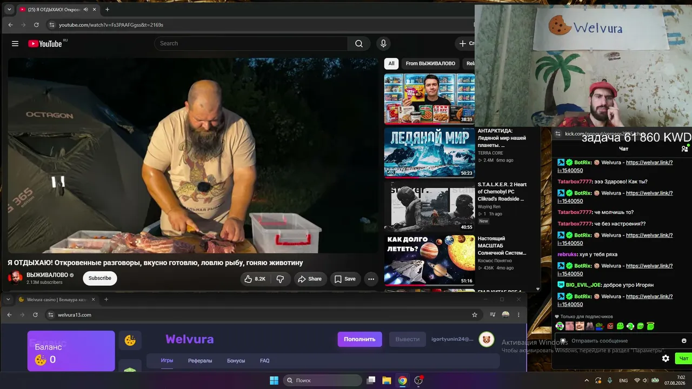Open the S.T.A.L.K.E.R. 2 video thumbnail
692x389 pixels.
[429, 206]
